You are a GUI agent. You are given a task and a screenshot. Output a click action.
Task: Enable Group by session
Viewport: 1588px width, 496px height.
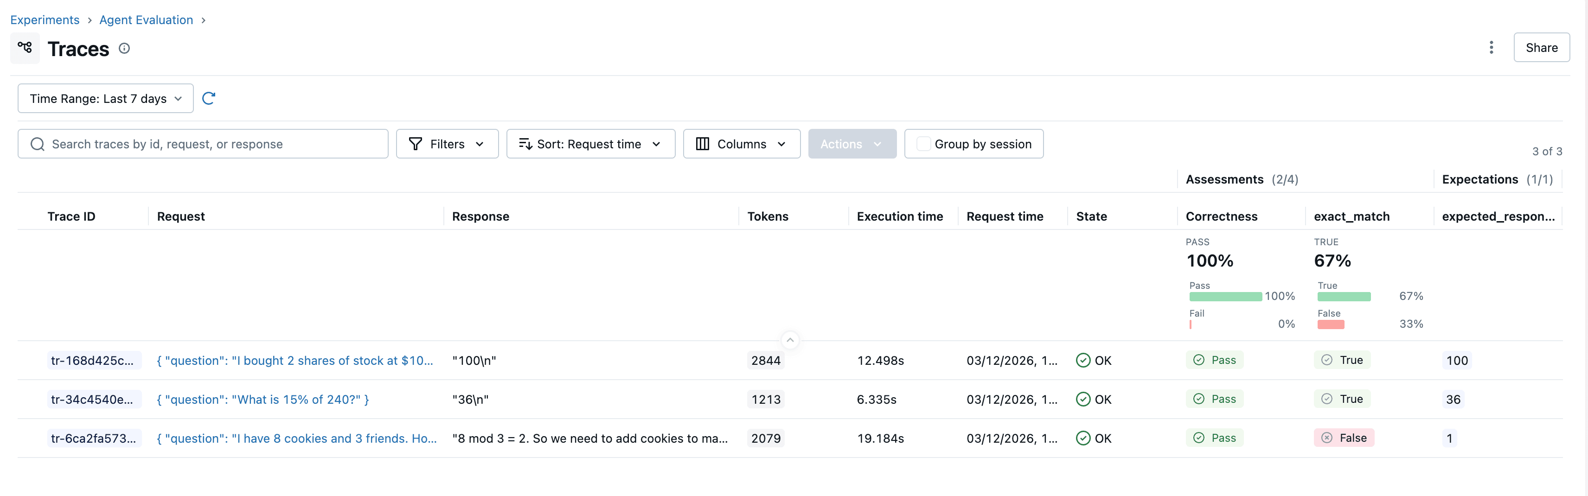coord(923,144)
